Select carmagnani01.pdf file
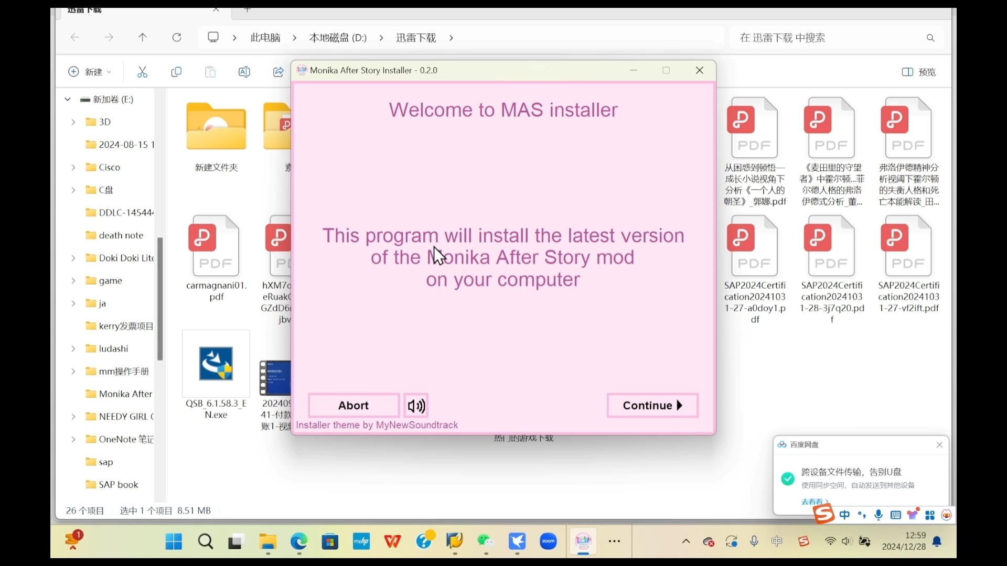The height and width of the screenshot is (566, 1007). [x=216, y=258]
